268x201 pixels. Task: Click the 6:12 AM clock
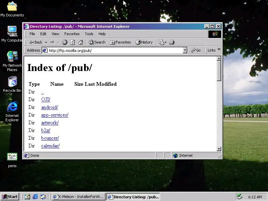click(255, 197)
